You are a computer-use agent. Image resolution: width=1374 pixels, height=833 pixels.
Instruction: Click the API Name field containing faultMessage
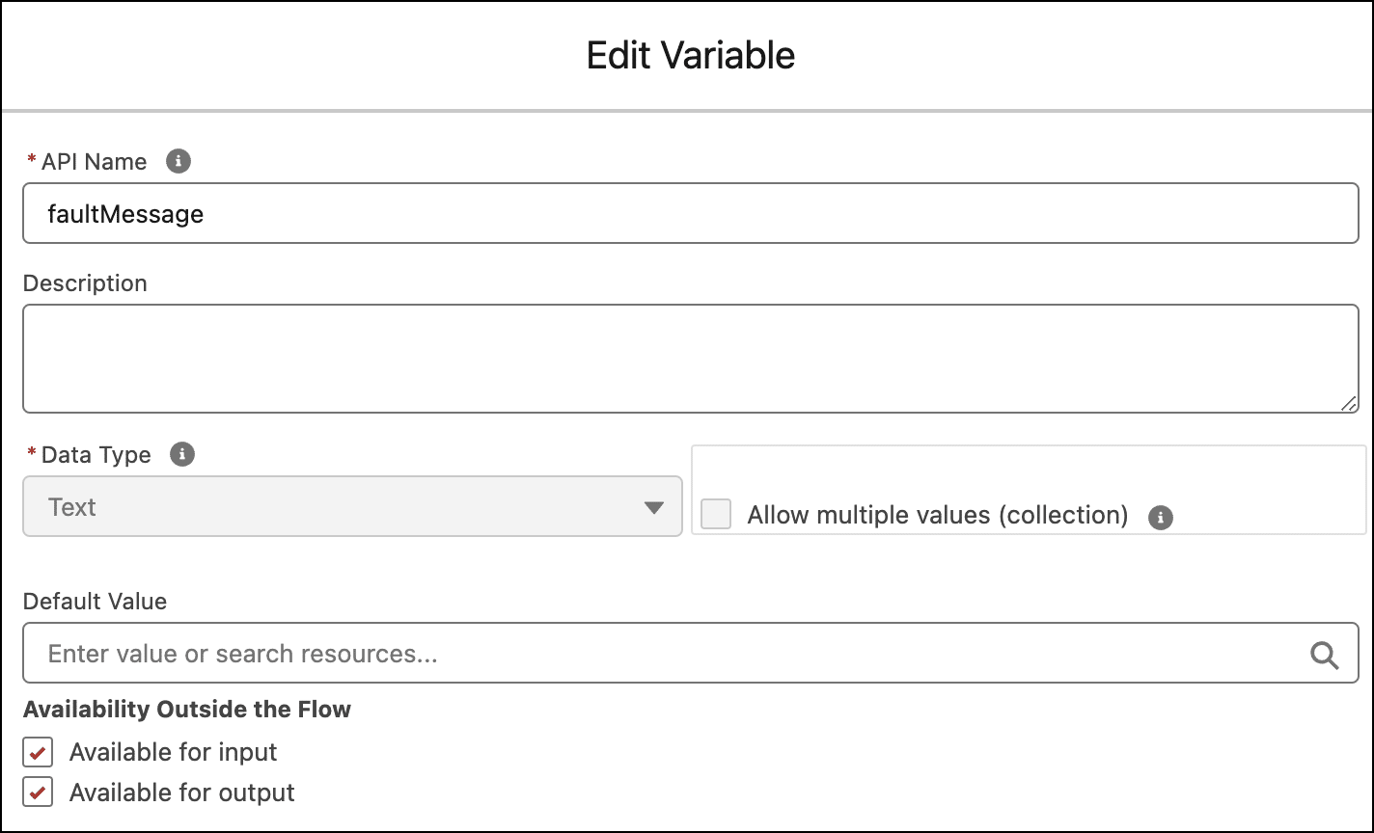[x=691, y=213]
